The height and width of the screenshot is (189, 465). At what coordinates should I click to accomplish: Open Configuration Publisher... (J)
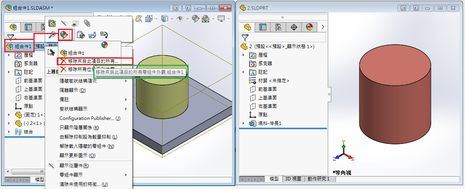tap(88, 118)
